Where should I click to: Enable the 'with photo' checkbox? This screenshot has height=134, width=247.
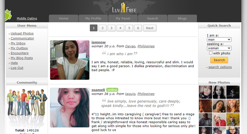click(x=211, y=53)
